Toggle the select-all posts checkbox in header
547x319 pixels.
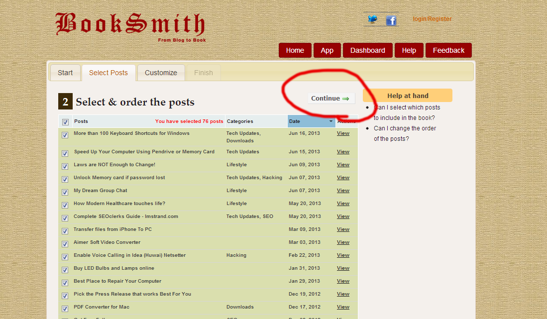tap(65, 122)
